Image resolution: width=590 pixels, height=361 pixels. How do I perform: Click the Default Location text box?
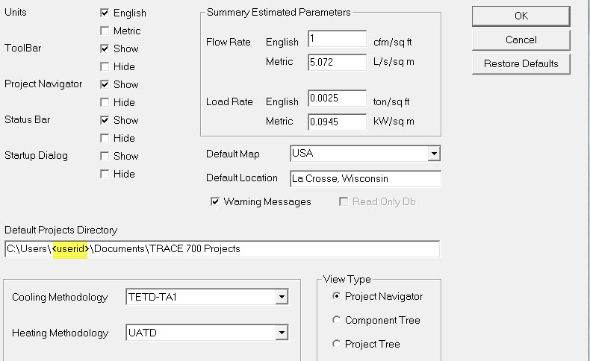coord(364,179)
